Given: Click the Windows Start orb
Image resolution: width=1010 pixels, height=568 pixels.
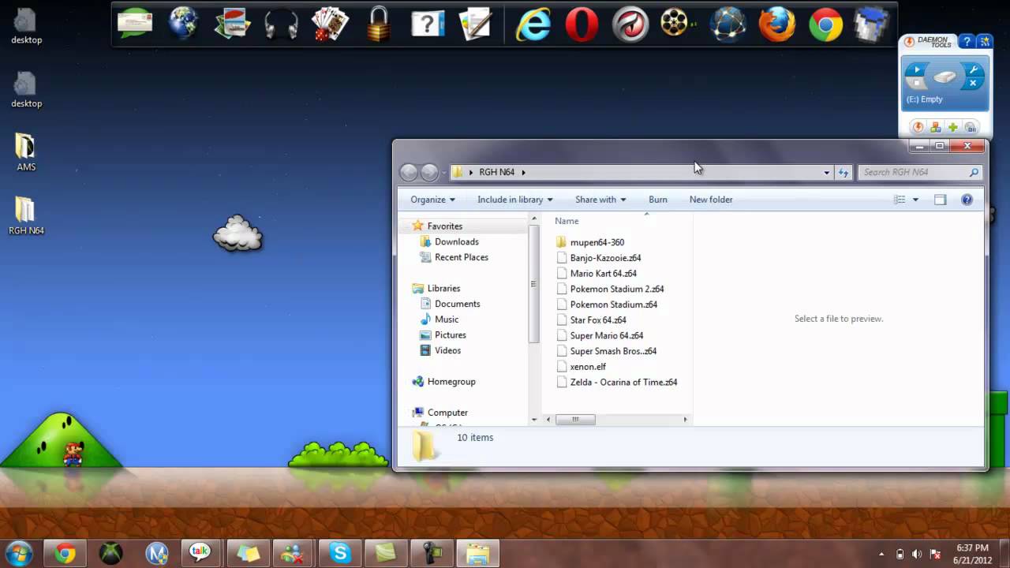Looking at the screenshot, I should (19, 553).
